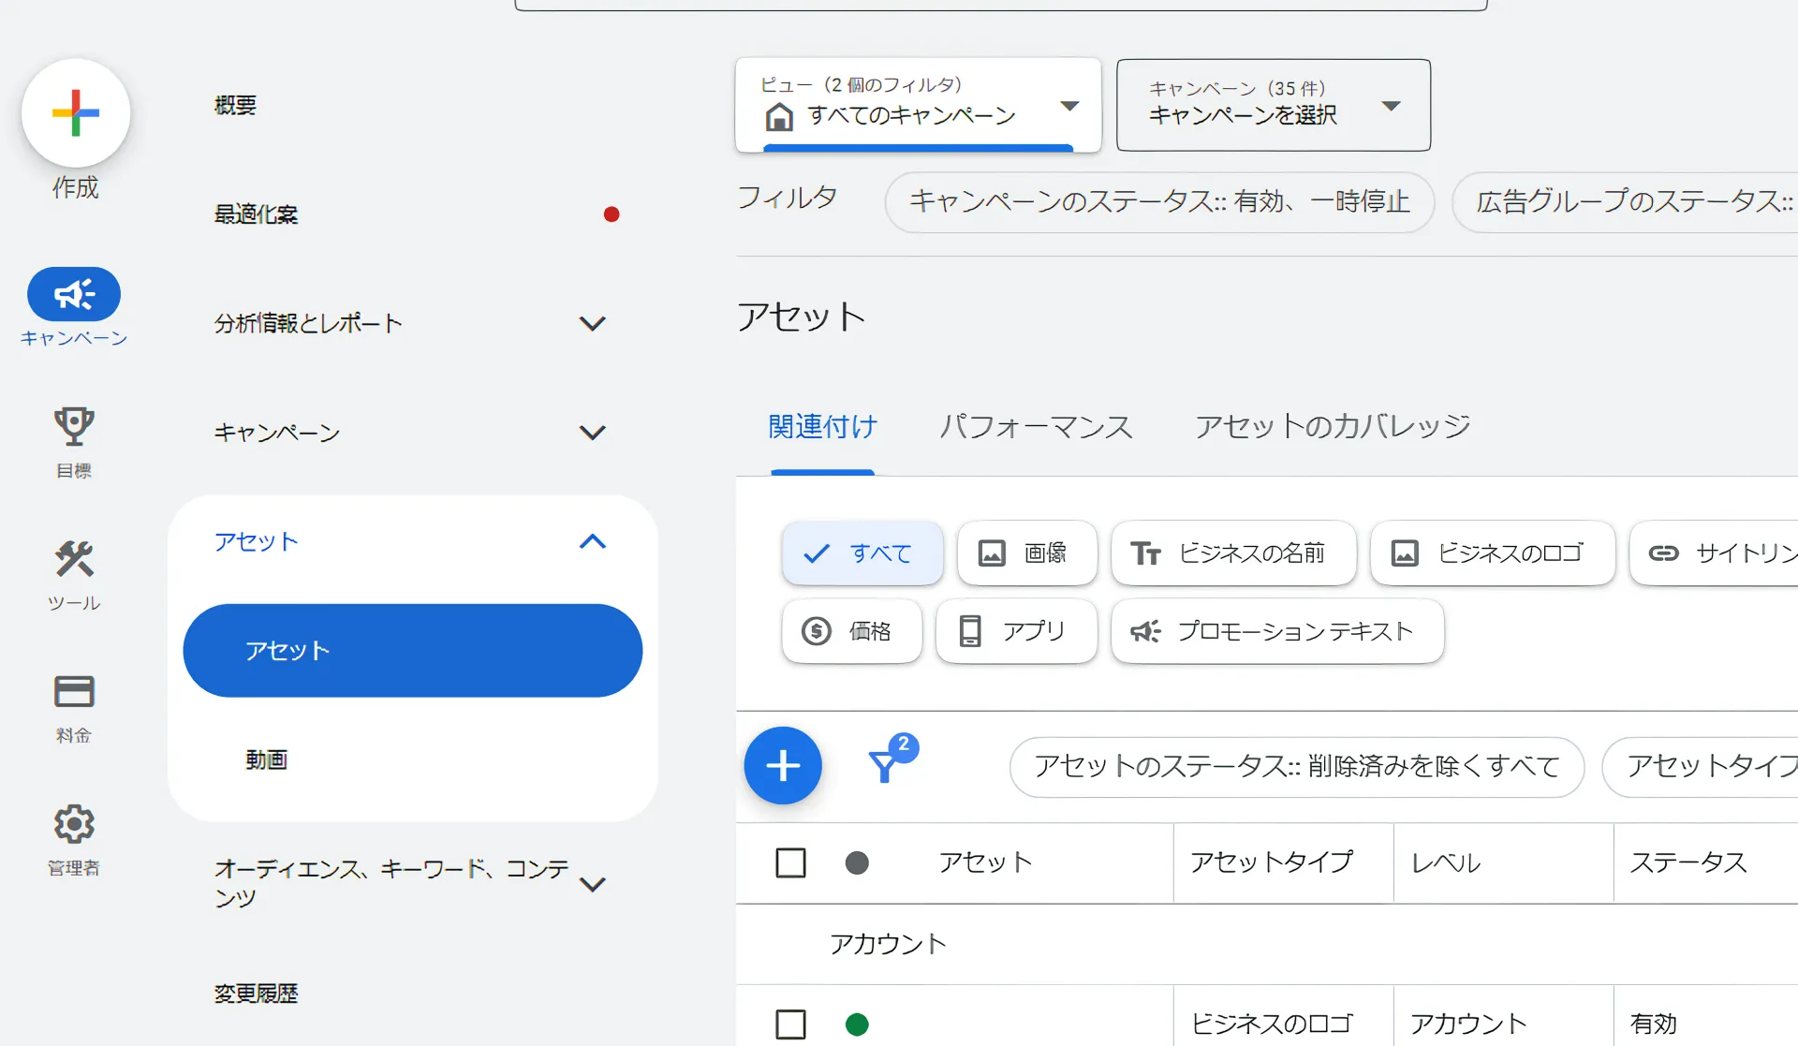Select the ビジネスのロゴ filter chip

pos(1493,553)
